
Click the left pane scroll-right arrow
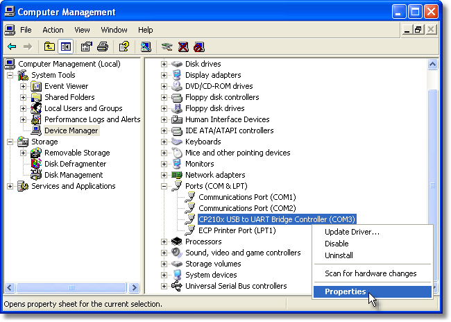(134, 287)
